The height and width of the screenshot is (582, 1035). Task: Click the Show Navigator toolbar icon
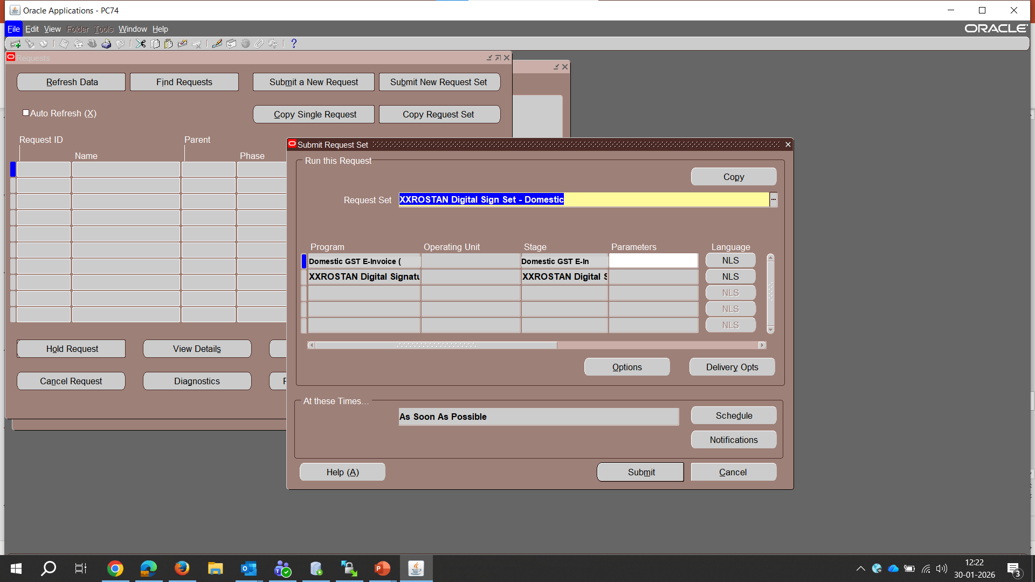click(x=44, y=44)
